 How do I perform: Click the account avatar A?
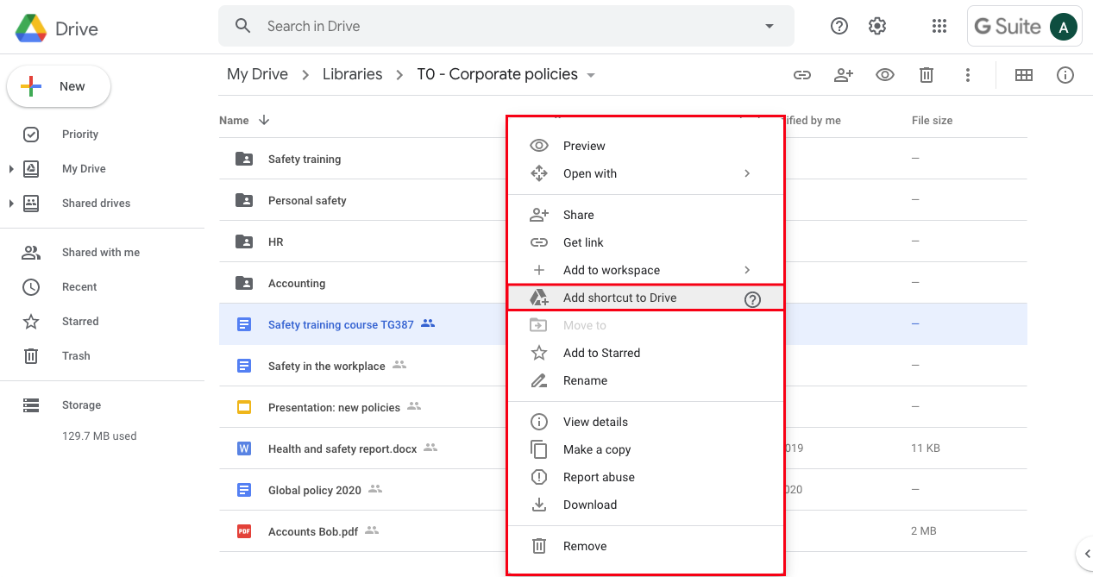click(1064, 27)
